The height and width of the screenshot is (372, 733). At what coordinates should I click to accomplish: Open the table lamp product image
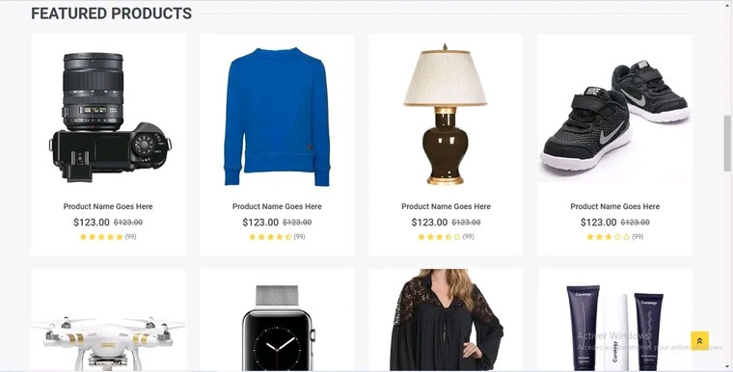[445, 115]
